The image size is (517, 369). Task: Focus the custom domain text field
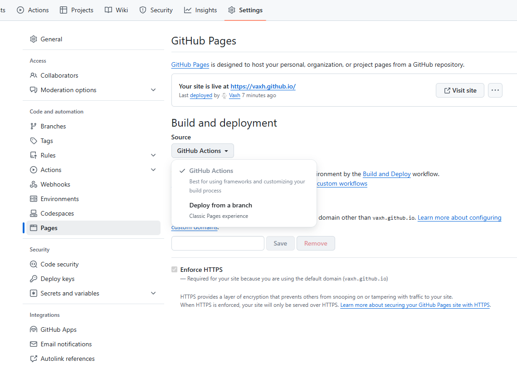tap(218, 243)
